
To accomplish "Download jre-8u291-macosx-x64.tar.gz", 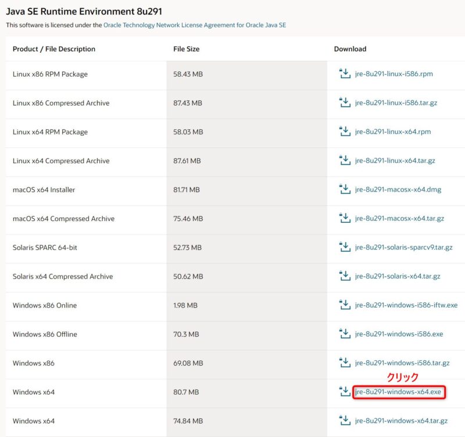I will click(x=399, y=218).
